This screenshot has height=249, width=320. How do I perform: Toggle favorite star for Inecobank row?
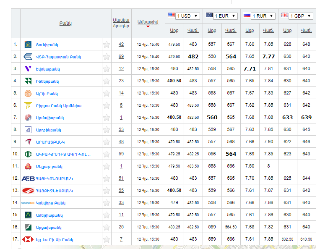point(107,81)
